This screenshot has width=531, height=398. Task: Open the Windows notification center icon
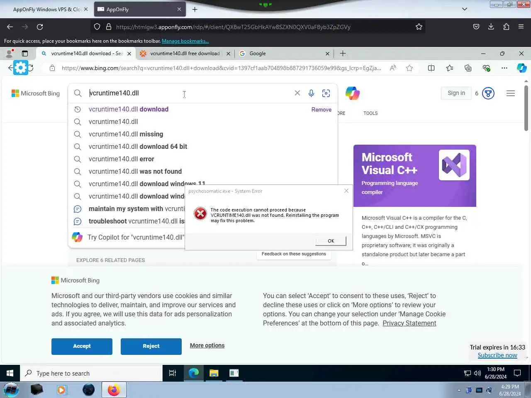517,373
